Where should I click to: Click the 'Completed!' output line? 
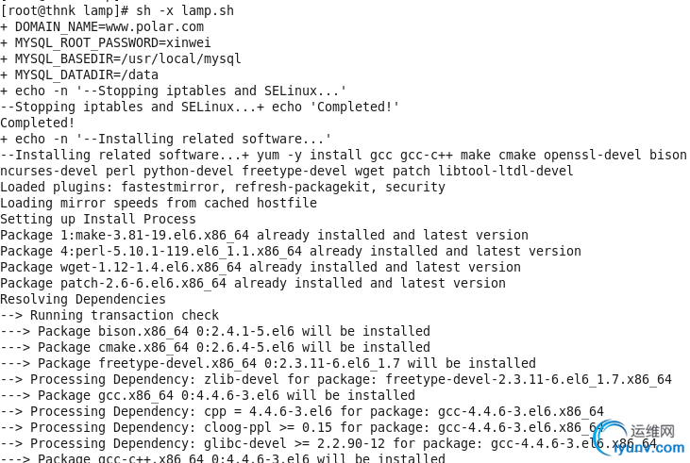coord(38,123)
